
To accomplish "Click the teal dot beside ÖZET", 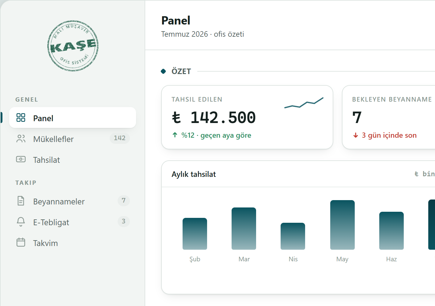I will point(163,71).
